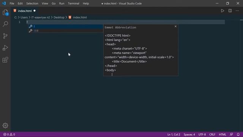This screenshot has width=243, height=137.
Task: Open the Run and Debug view icon
Action: [5, 48]
